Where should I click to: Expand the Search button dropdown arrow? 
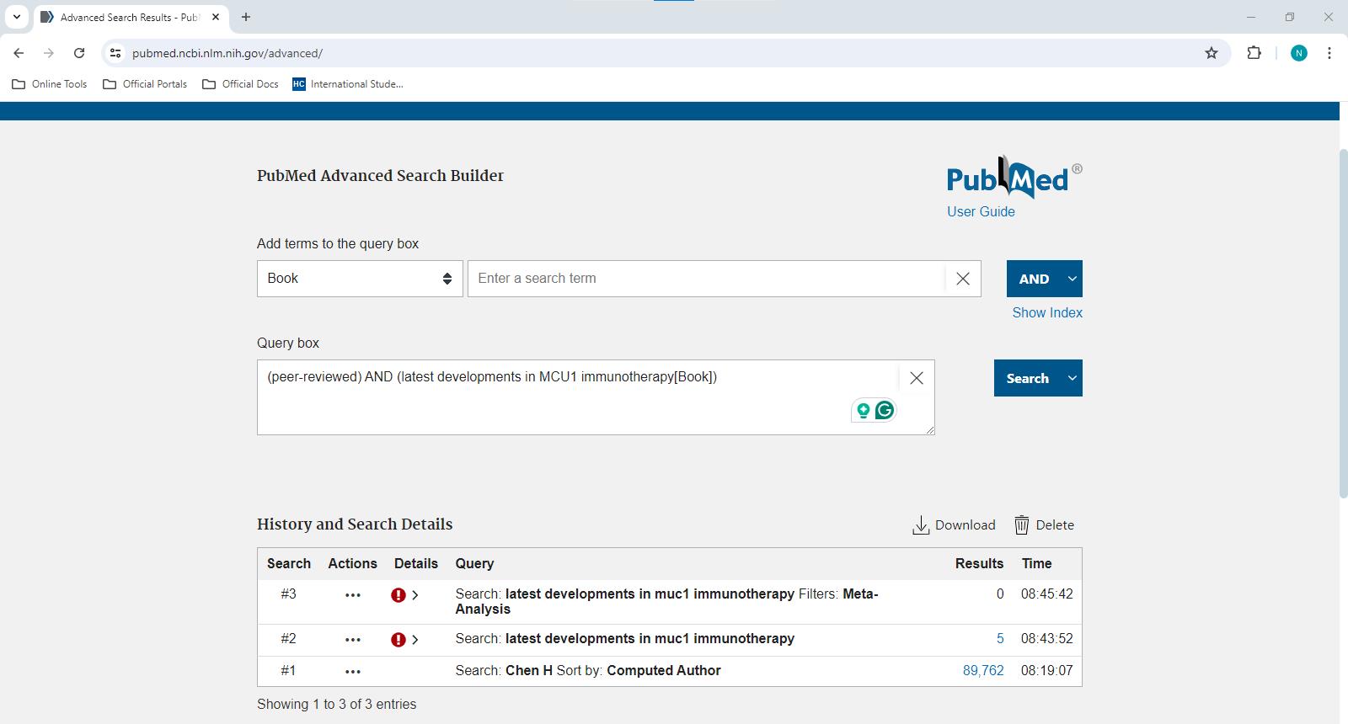coord(1072,378)
